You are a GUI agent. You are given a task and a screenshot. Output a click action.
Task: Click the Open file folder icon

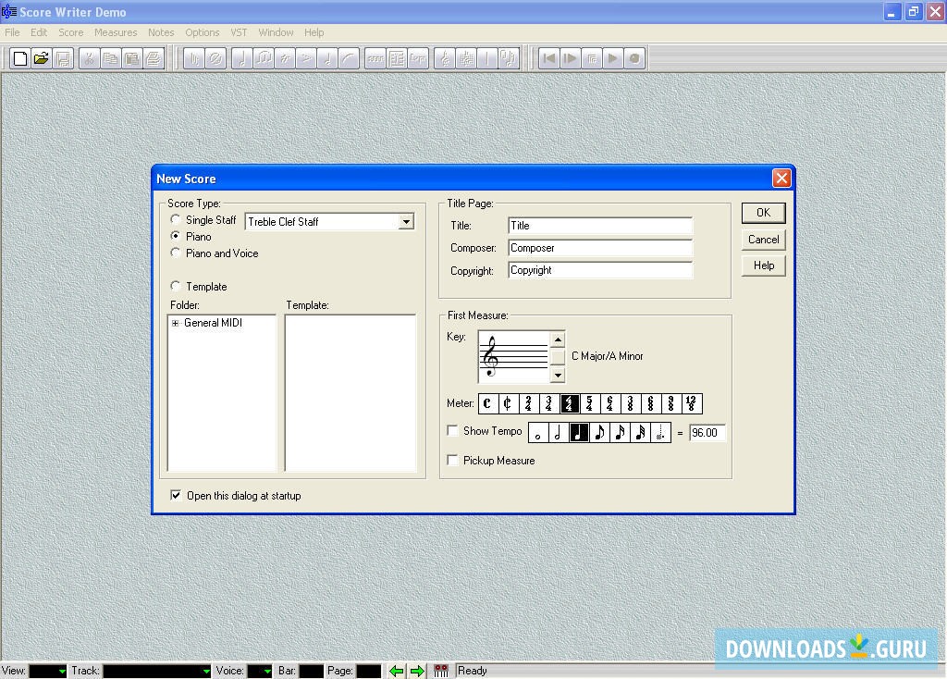41,58
